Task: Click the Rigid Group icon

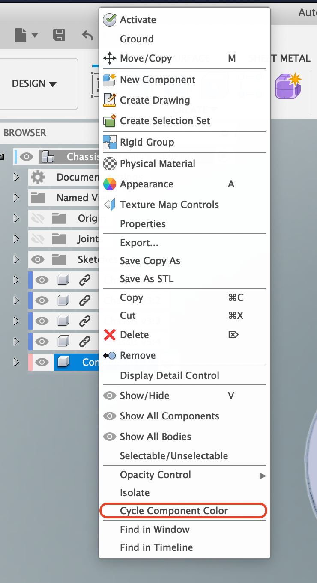Action: (110, 142)
